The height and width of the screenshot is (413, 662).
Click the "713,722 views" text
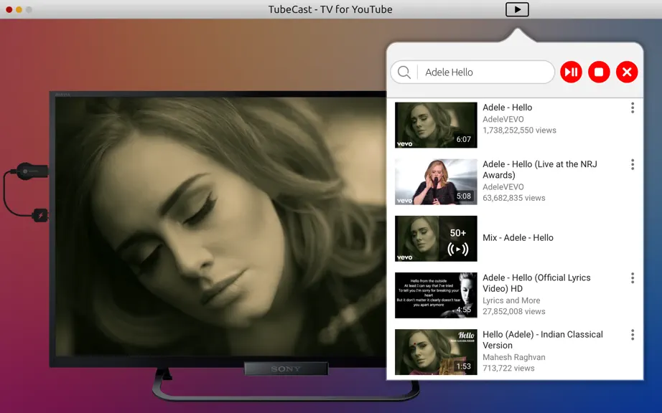[x=508, y=368]
